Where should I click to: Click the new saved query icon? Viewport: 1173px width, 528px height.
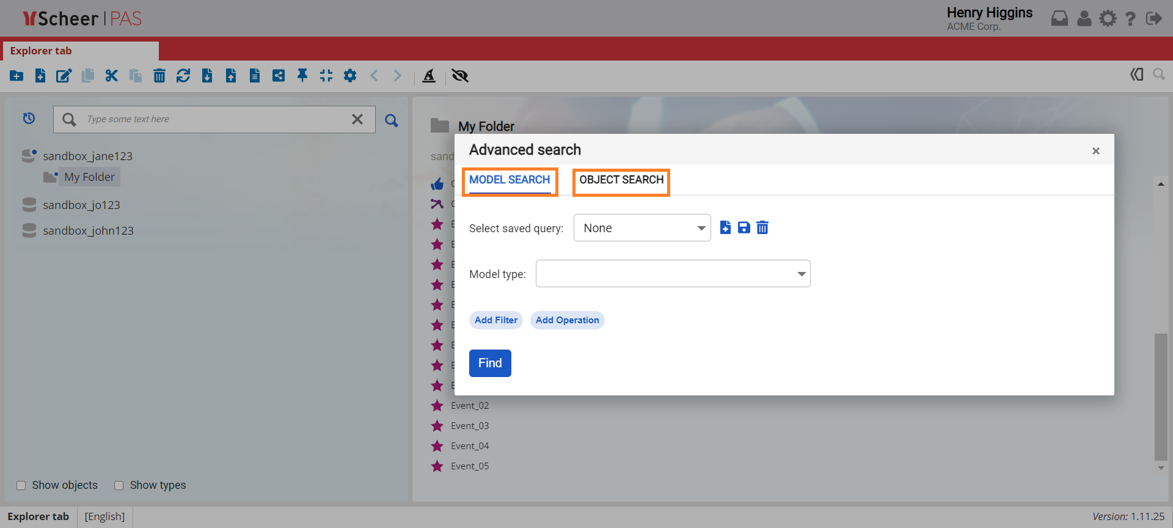725,228
